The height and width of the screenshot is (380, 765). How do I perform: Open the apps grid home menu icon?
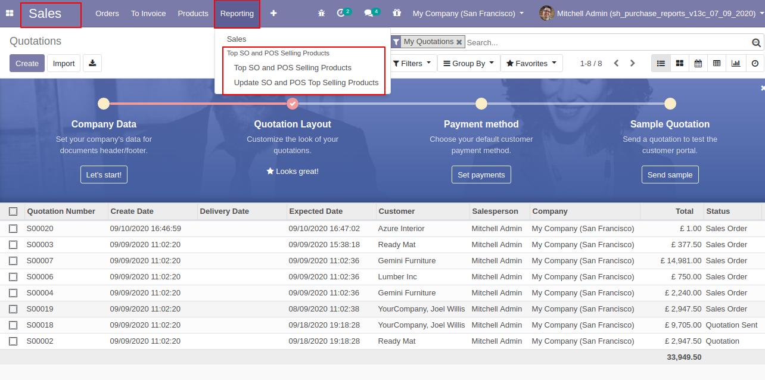click(10, 13)
